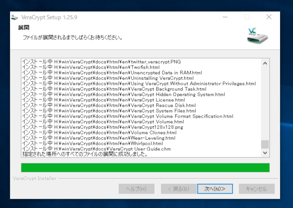Minimize the VeraCrypt Setup window
The width and height of the screenshot is (293, 208).
[x=225, y=17]
